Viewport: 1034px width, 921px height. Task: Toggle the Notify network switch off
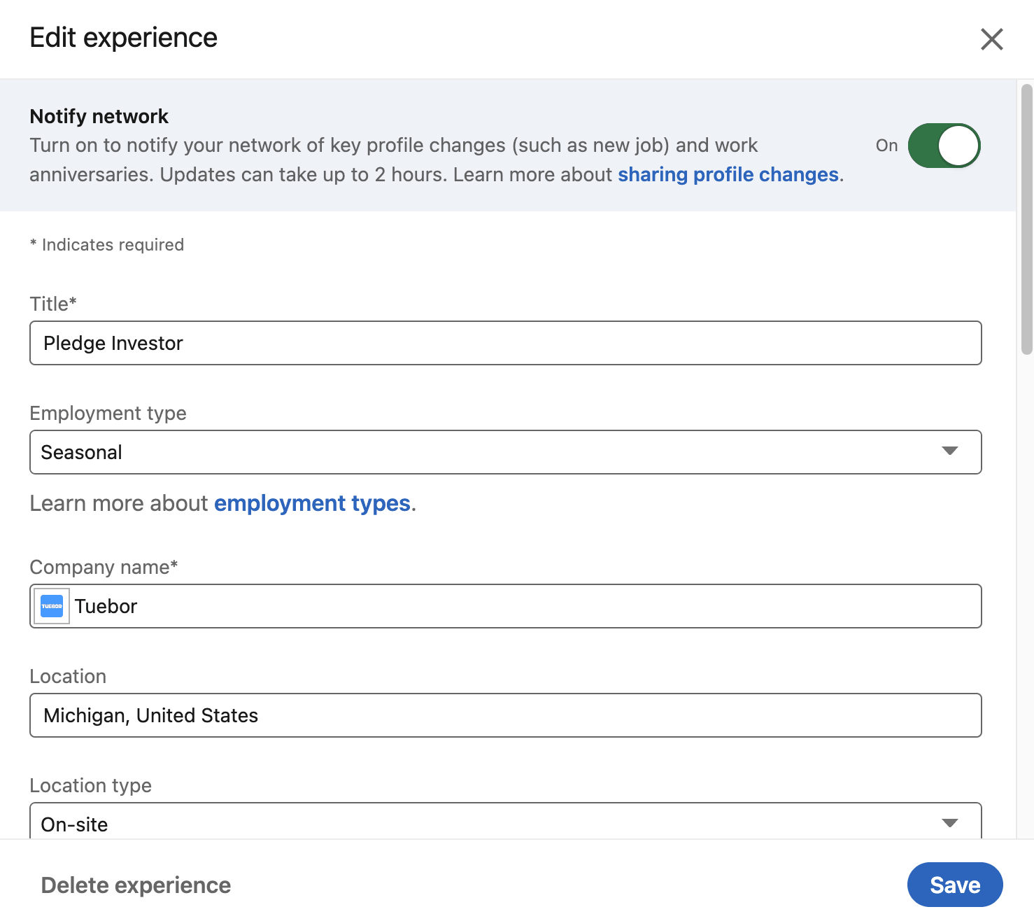[944, 146]
